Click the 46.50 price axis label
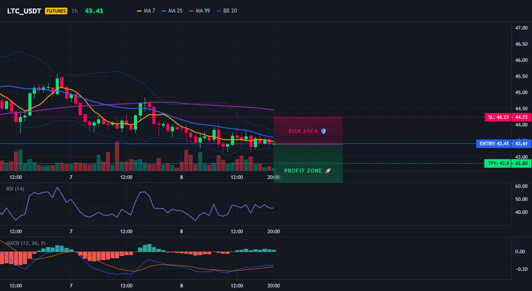Viewport: 532px width, 291px height. (x=522, y=44)
